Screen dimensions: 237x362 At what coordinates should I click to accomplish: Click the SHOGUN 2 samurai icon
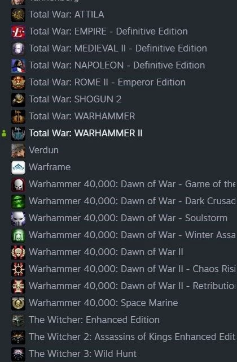click(x=18, y=100)
